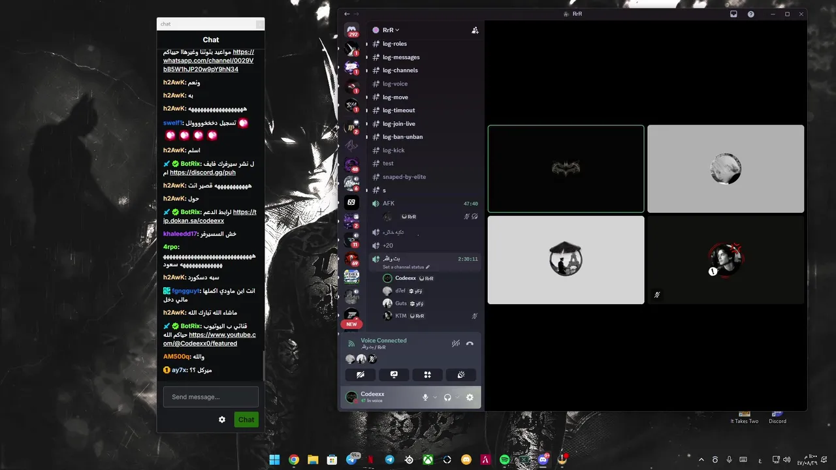
Task: Open the server icon with 69 logo
Action: pos(351,202)
